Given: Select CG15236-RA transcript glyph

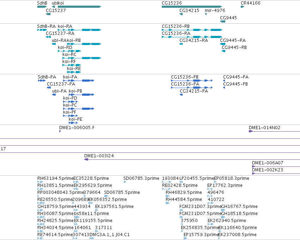Looking at the screenshot, I should click(x=192, y=37).
